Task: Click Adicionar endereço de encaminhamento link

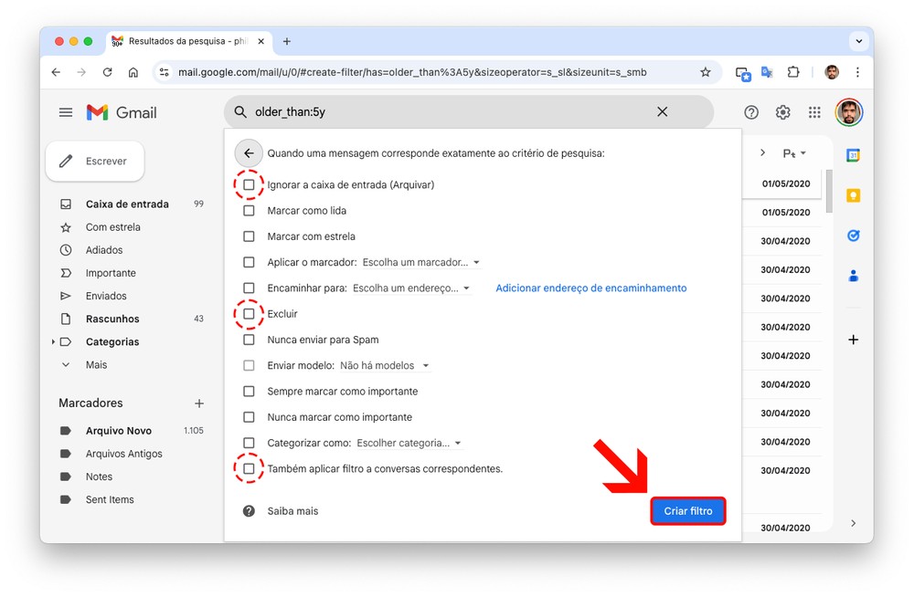Action: point(591,288)
